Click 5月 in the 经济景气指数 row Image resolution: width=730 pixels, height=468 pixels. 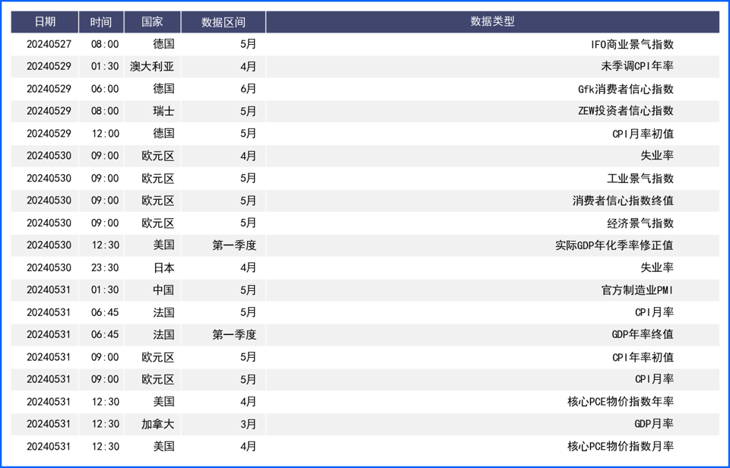(248, 223)
